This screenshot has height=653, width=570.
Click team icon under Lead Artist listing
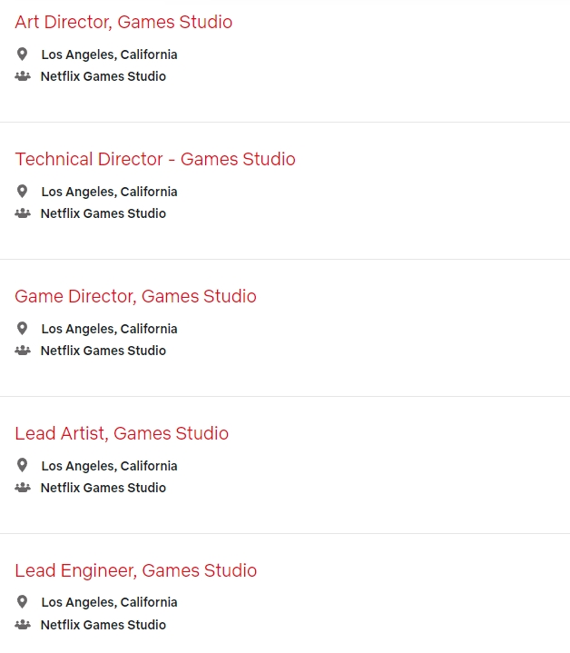pos(23,488)
